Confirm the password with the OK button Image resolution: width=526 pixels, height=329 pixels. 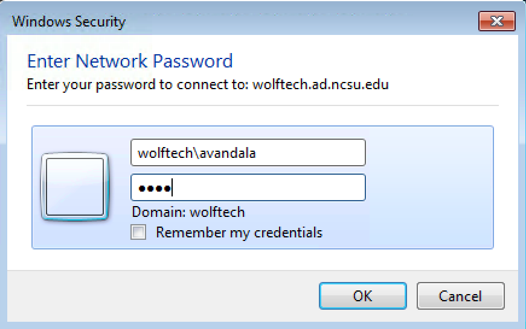tap(362, 296)
